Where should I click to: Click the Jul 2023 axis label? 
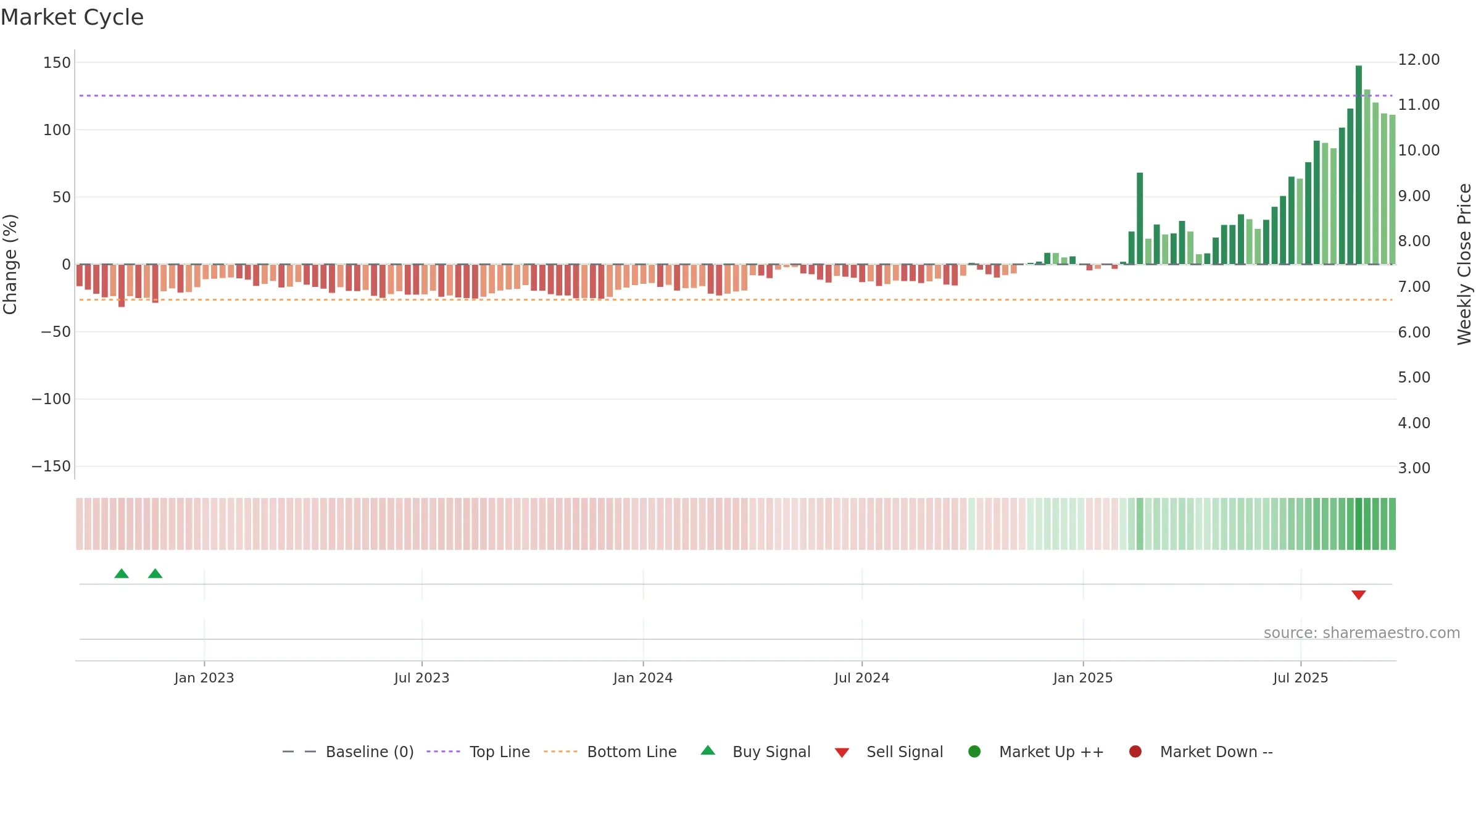click(x=422, y=678)
